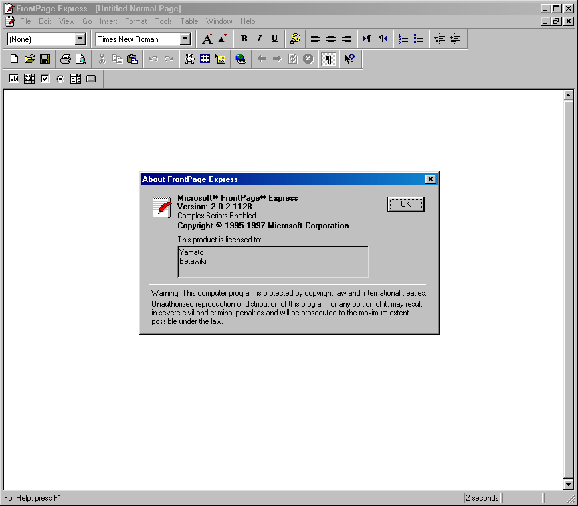
Task: Toggle Show/Hide paragraph marks
Action: click(x=329, y=59)
